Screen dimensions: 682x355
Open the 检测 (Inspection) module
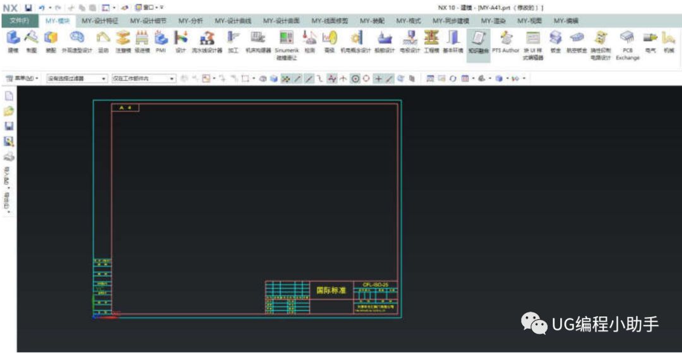point(309,42)
